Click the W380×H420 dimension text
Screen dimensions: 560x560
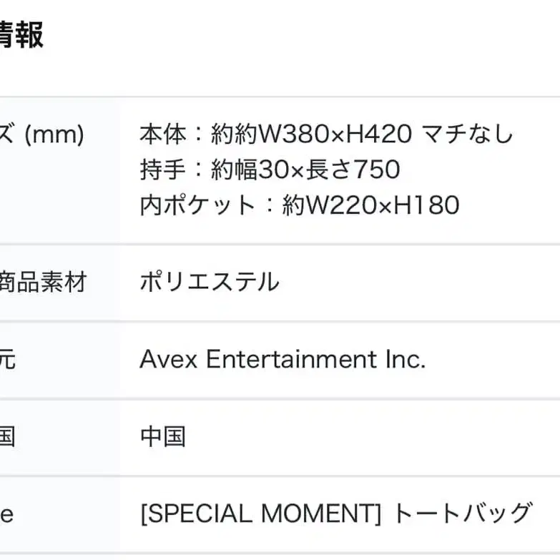333,134
